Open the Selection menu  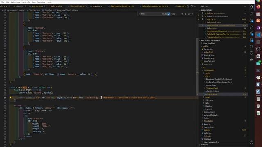click(x=15, y=2)
